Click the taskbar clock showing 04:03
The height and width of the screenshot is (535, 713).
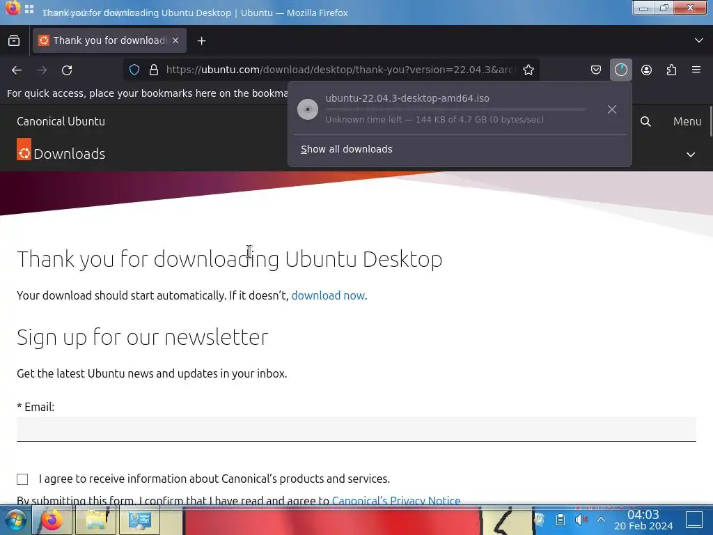click(x=643, y=520)
